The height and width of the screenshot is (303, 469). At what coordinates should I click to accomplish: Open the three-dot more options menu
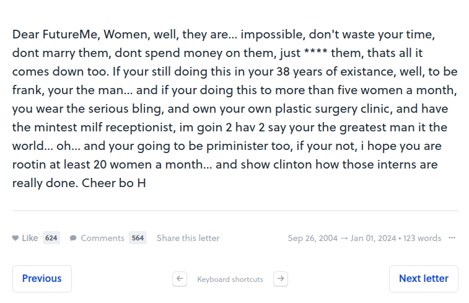click(x=452, y=238)
